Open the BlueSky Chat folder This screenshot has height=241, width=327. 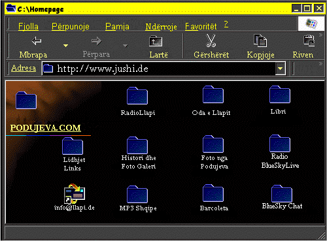pyautogui.click(x=282, y=193)
